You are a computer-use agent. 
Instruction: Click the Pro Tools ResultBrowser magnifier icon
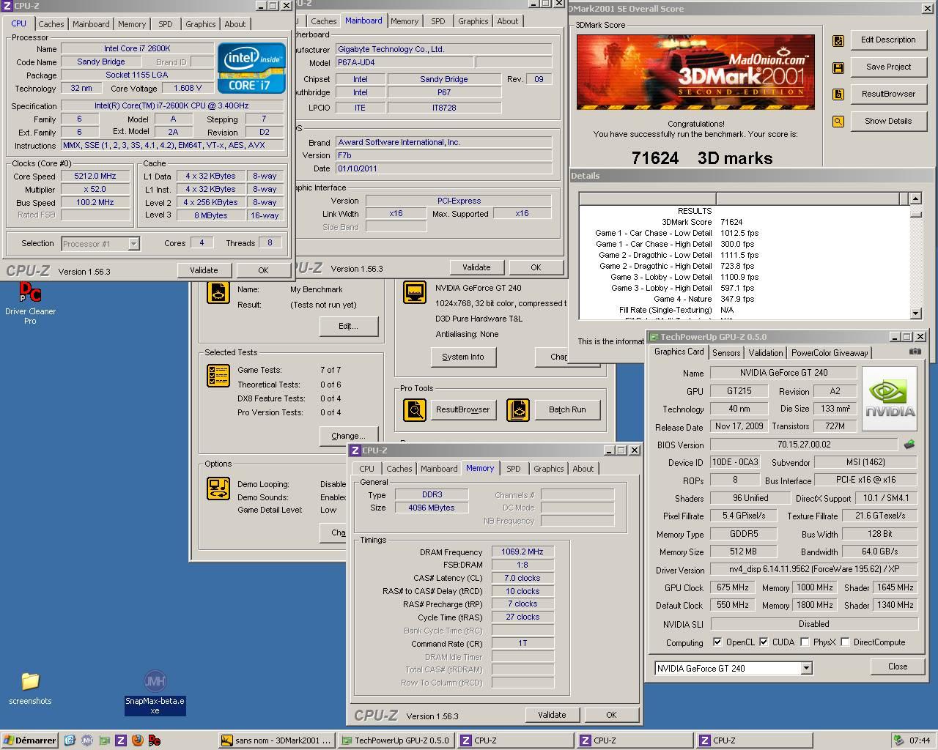415,409
